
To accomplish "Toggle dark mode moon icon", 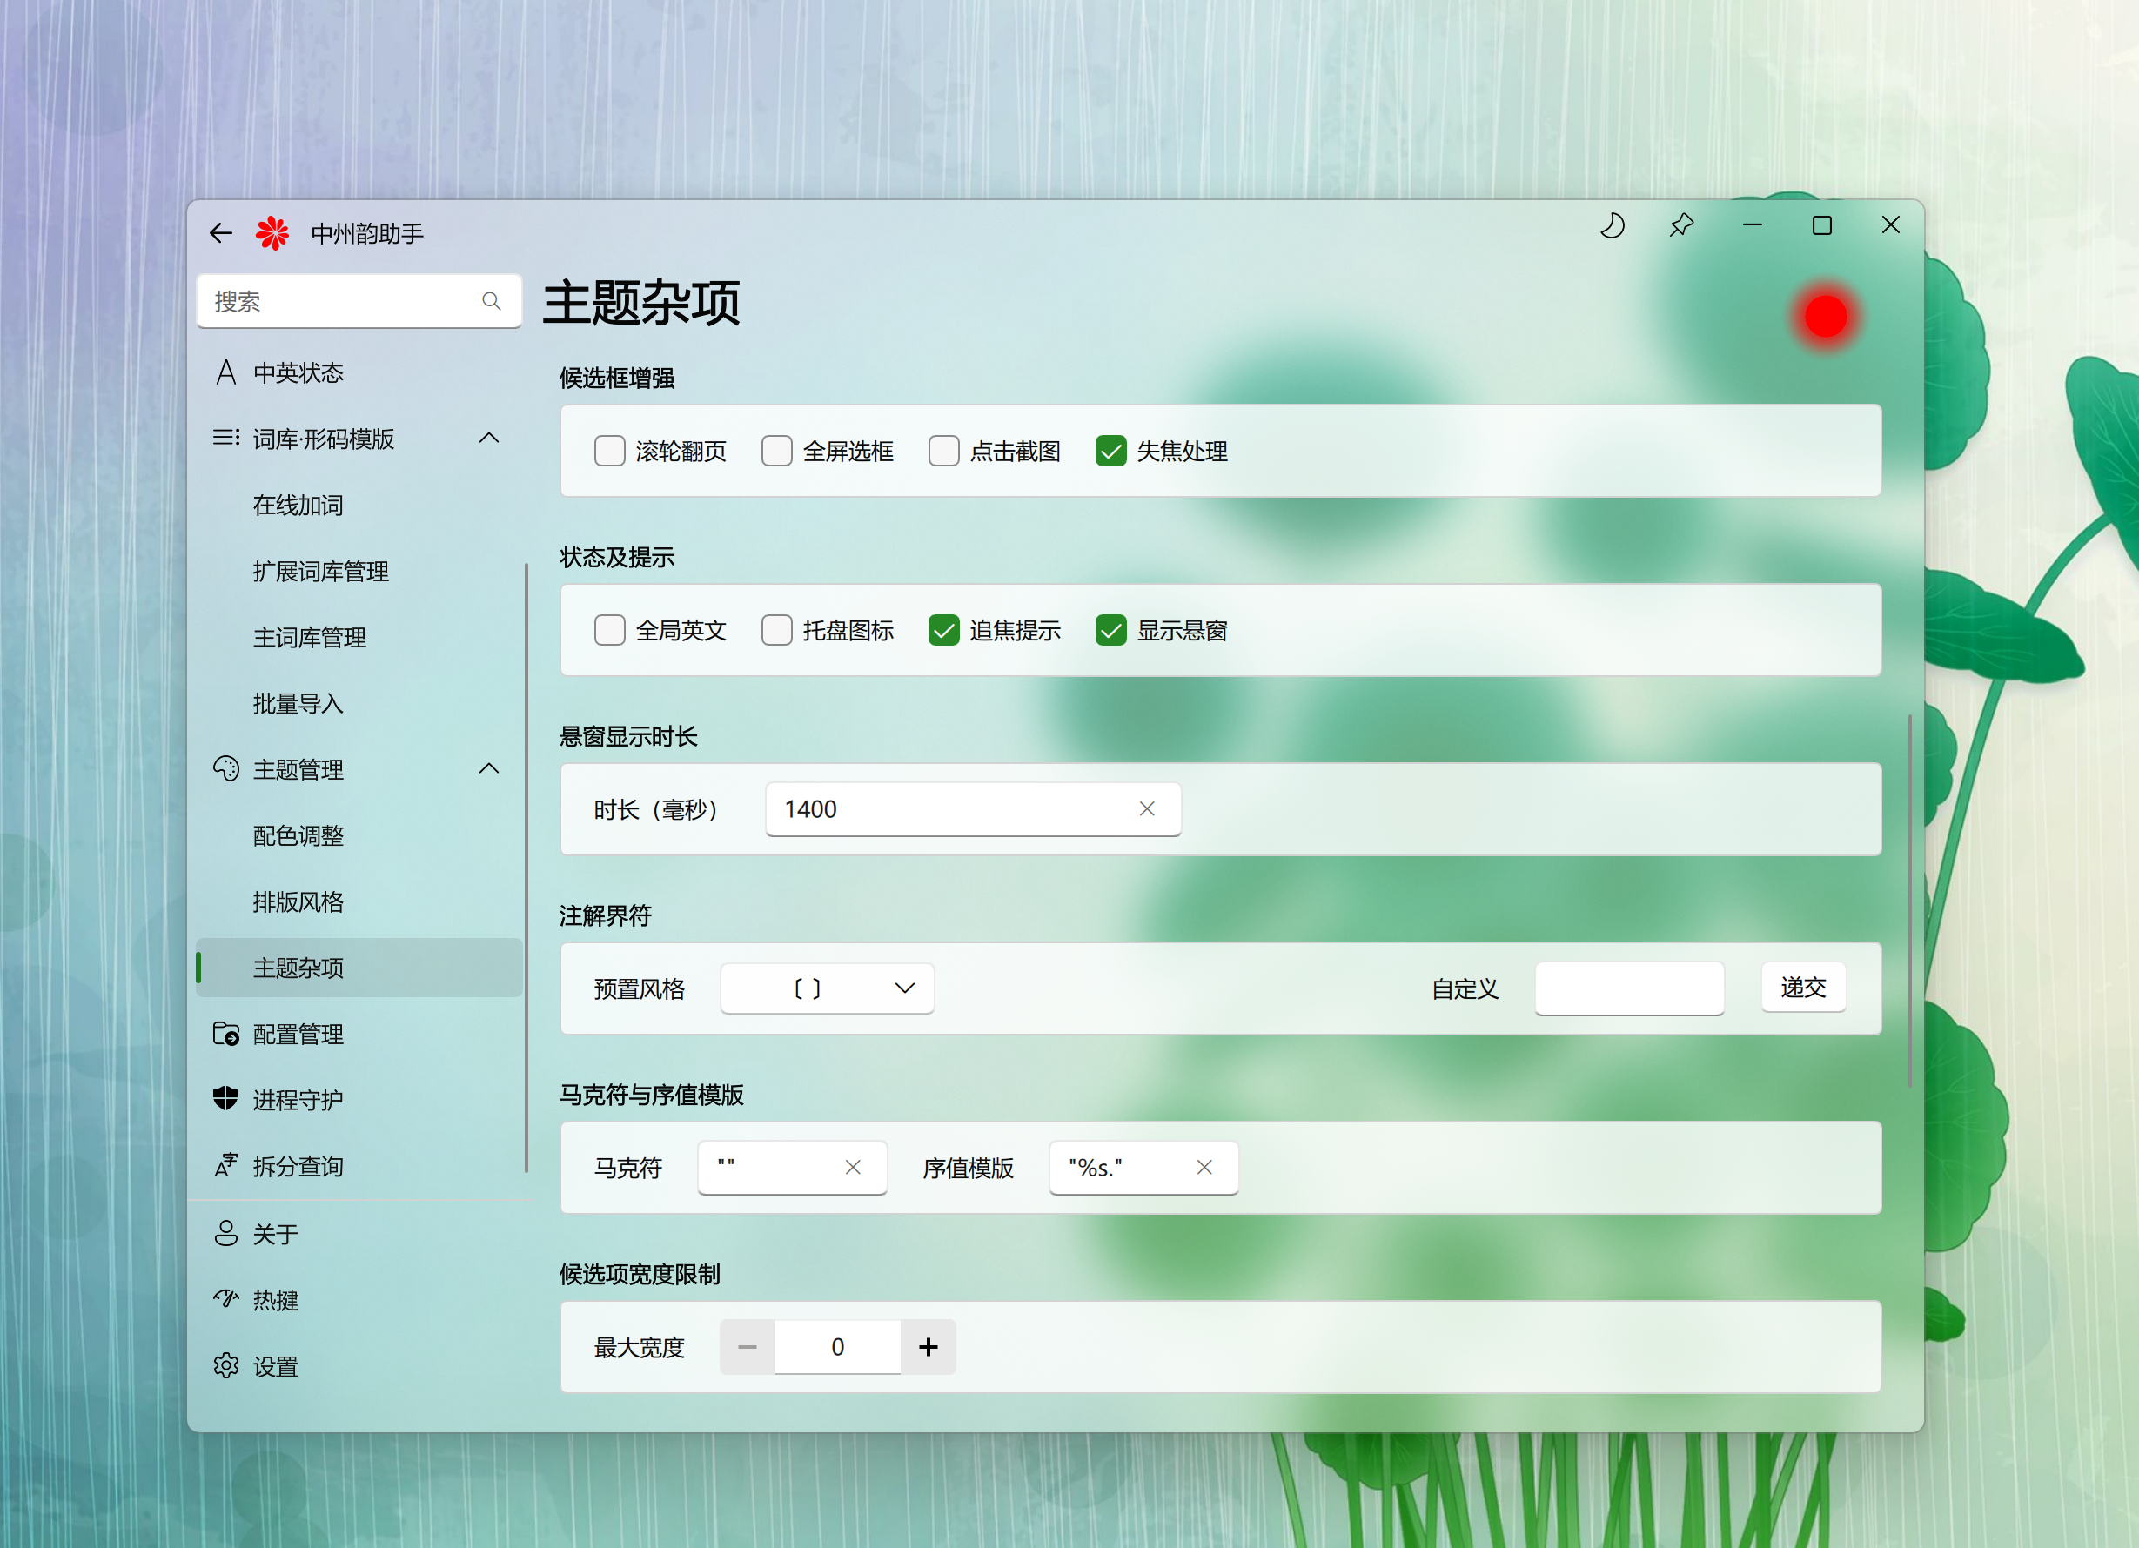I will pos(1612,226).
